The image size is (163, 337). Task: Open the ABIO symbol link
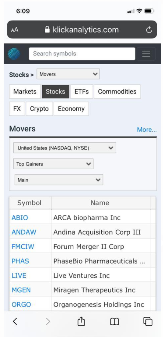20,218
